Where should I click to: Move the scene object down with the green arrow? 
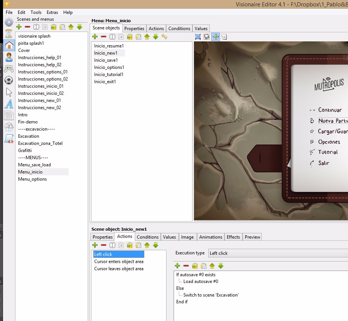pos(156,37)
